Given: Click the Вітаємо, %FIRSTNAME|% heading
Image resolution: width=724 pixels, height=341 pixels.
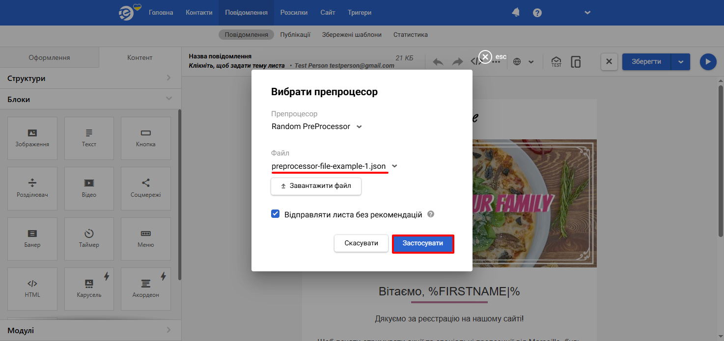Looking at the screenshot, I should tap(449, 291).
